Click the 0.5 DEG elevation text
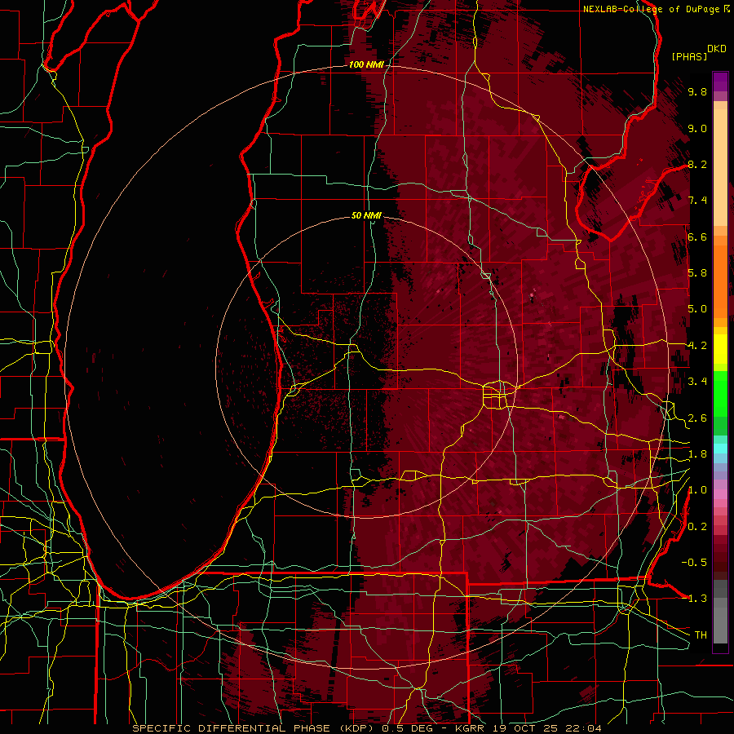The image size is (734, 734). tap(408, 728)
